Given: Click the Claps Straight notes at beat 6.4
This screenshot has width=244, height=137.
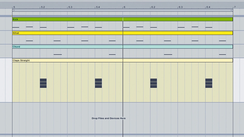Looking at the screenshot, I should [209, 83].
